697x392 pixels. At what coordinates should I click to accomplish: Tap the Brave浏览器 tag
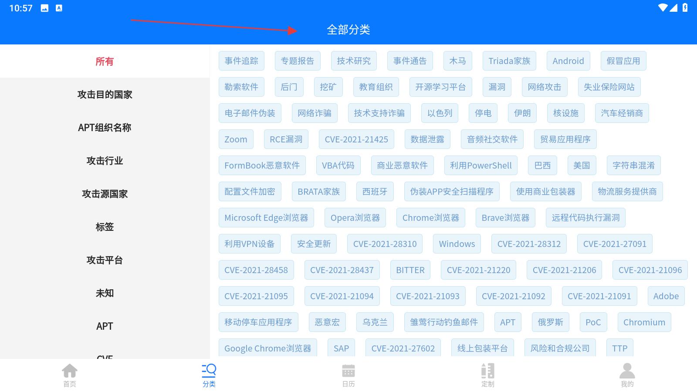pyautogui.click(x=506, y=218)
